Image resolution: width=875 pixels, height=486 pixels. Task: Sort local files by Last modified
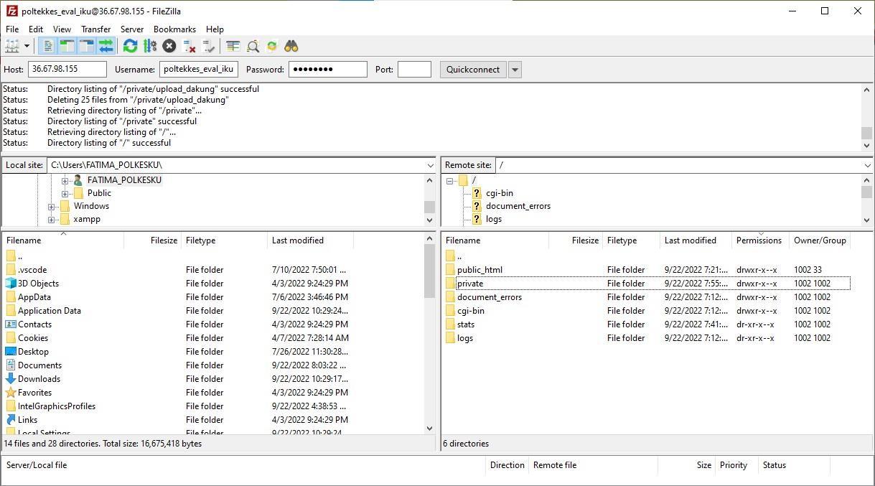(x=311, y=240)
